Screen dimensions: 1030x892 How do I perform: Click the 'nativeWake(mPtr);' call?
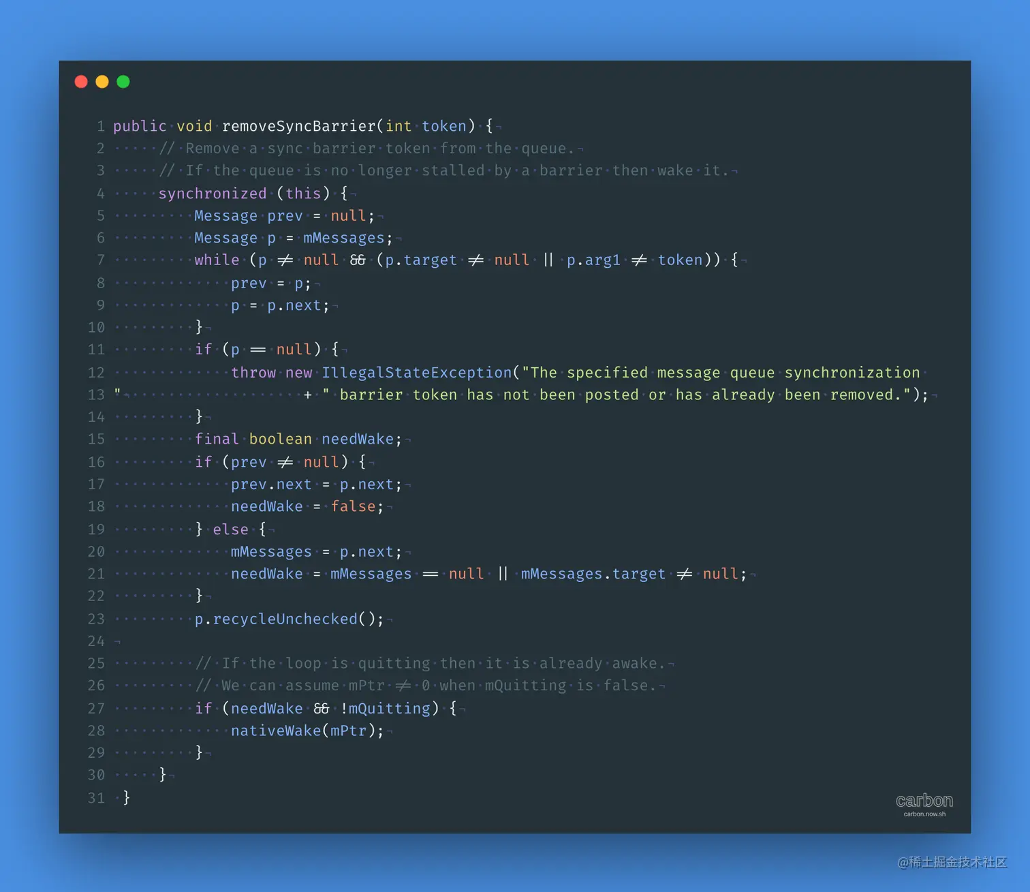(307, 731)
